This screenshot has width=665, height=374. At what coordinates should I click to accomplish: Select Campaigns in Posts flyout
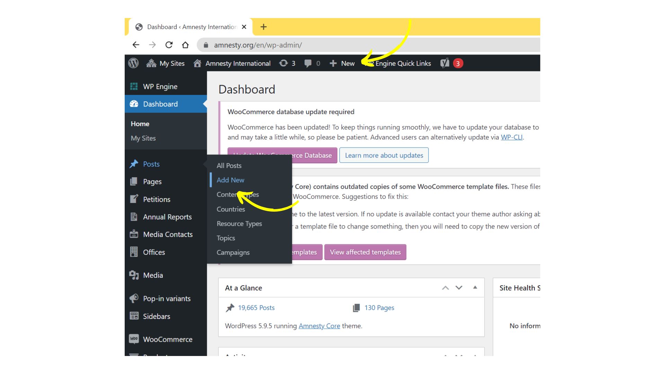233,253
